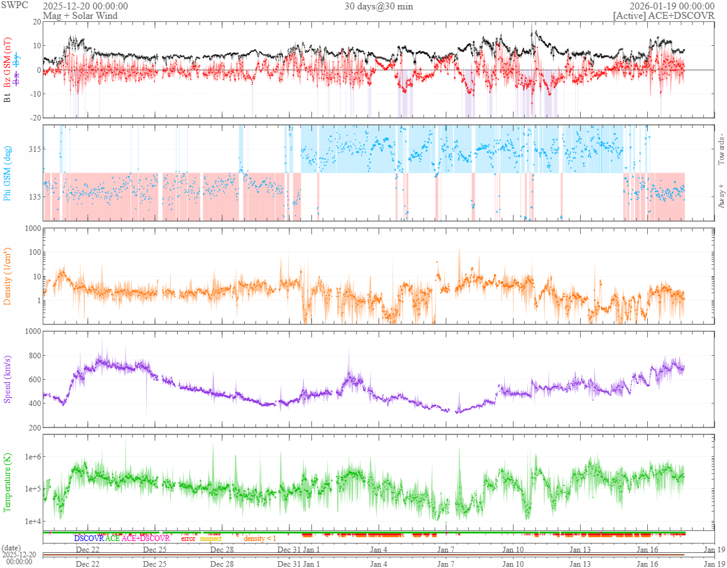Click the Mag + Solar Wind subtitle
The width and height of the screenshot is (727, 568).
[80, 15]
